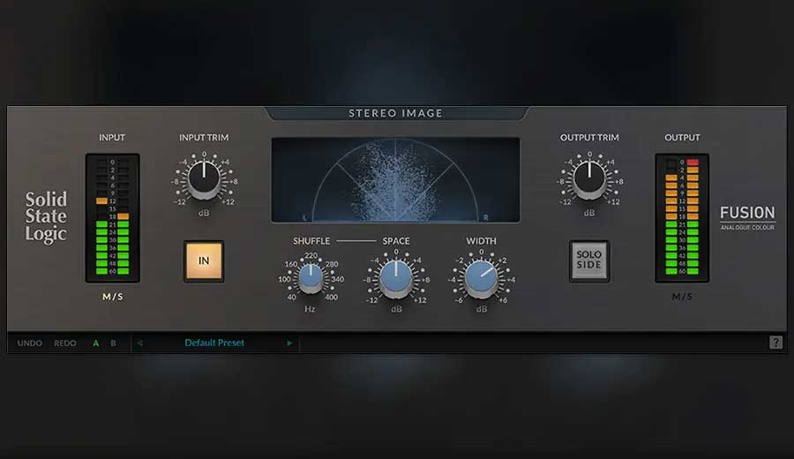The width and height of the screenshot is (794, 459).
Task: Go to next preset arrow
Action: pos(289,343)
